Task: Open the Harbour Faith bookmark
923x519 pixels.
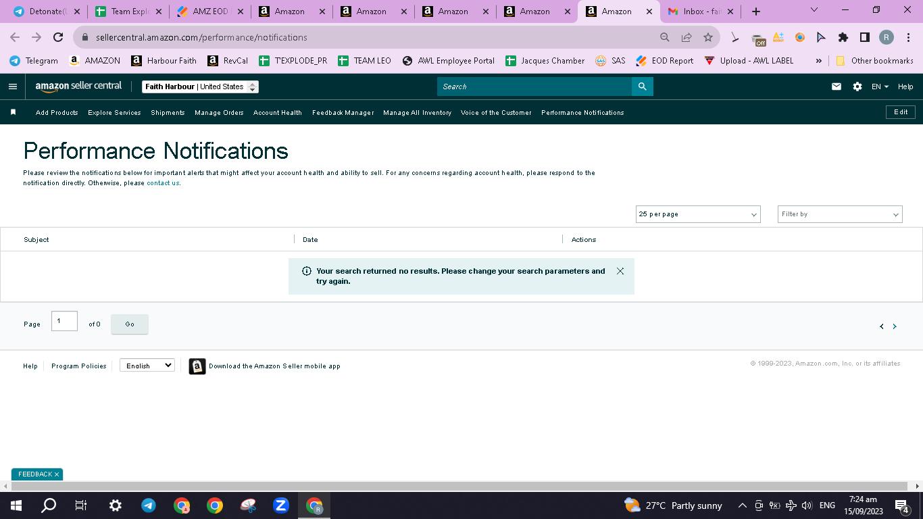Action: [164, 60]
